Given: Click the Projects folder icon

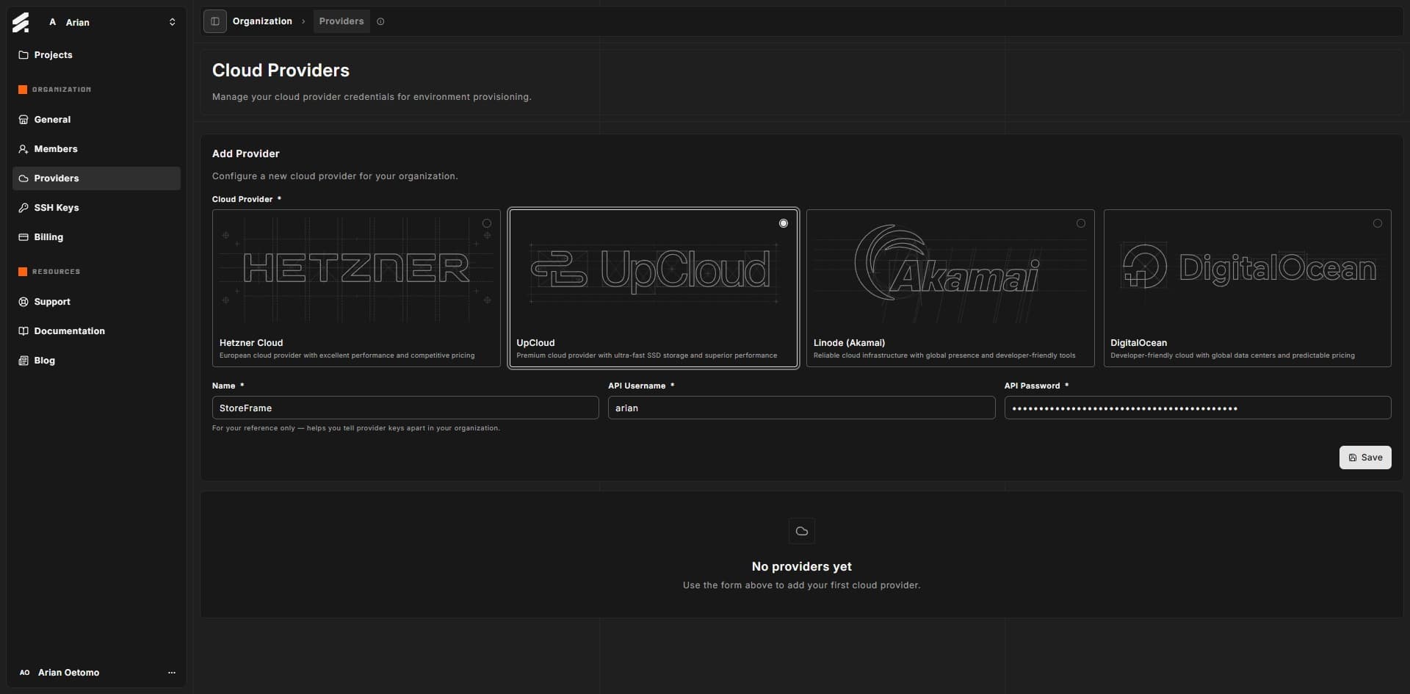Looking at the screenshot, I should pyautogui.click(x=23, y=55).
